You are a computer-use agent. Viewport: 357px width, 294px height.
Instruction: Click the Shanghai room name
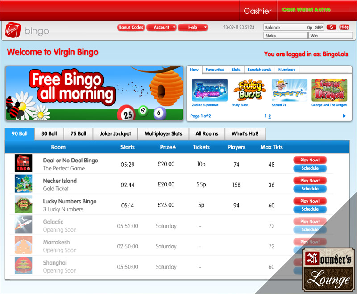coord(55,263)
